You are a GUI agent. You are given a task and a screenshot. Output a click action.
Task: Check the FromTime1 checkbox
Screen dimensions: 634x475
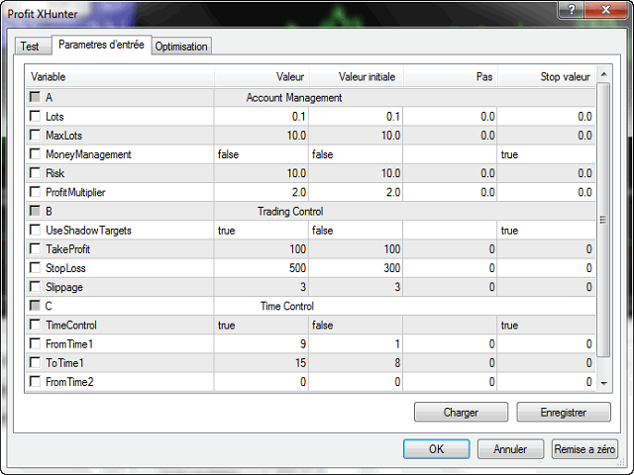[x=36, y=343]
